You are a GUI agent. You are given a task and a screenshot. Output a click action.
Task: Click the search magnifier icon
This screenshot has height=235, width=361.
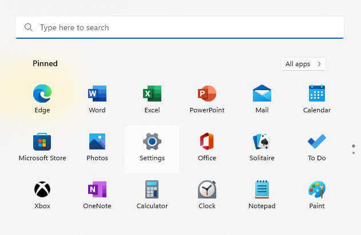[28, 27]
